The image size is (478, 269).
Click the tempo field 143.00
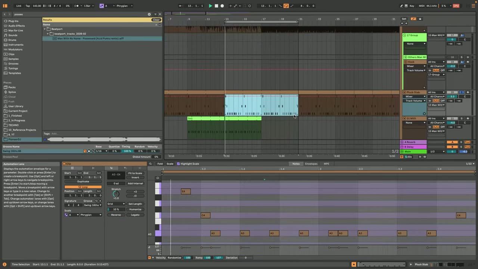coord(37,6)
